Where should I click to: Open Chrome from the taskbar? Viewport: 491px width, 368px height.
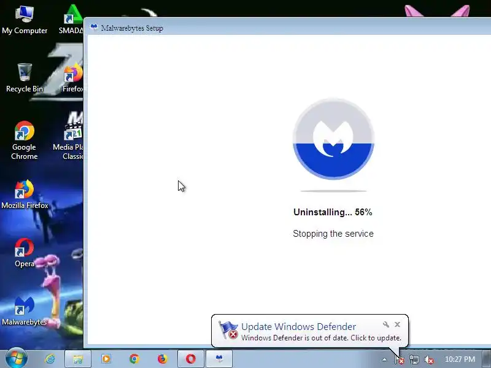pyautogui.click(x=134, y=359)
